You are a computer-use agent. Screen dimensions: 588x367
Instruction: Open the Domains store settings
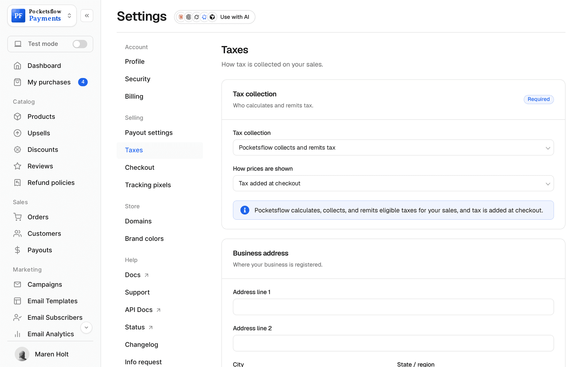(138, 221)
